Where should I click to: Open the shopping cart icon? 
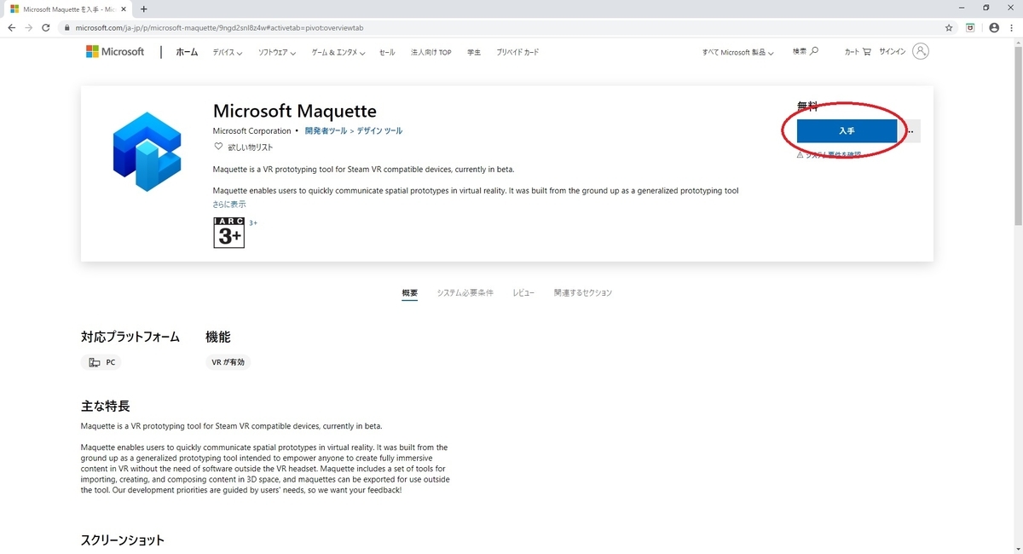pos(867,52)
